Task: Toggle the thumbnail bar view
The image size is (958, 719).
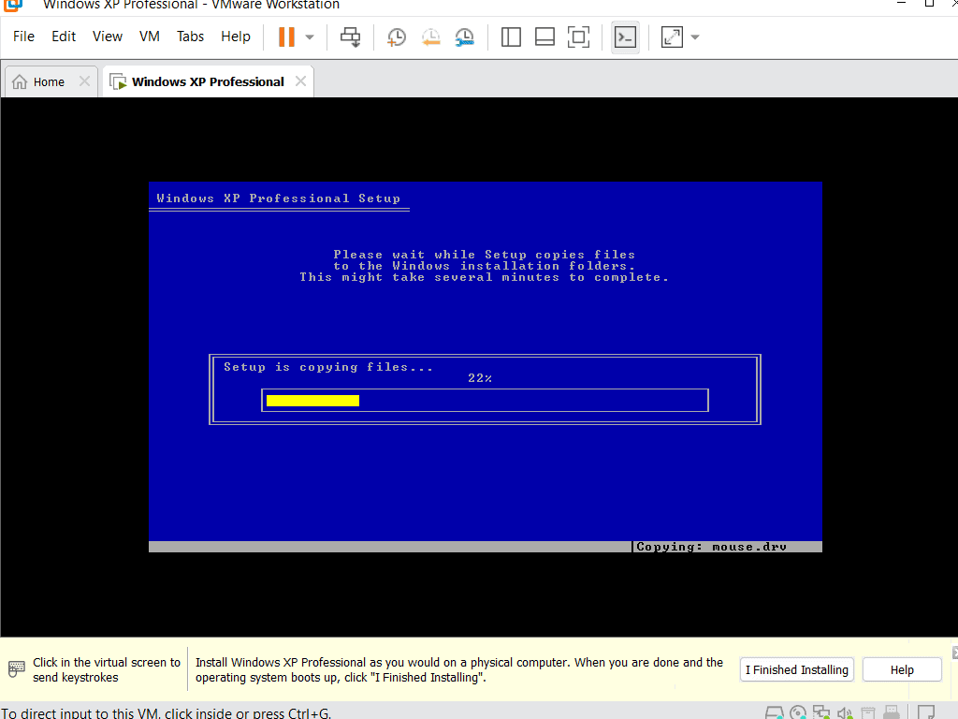Action: click(x=544, y=37)
